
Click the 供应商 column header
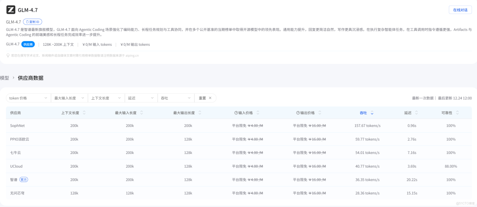(x=16, y=113)
